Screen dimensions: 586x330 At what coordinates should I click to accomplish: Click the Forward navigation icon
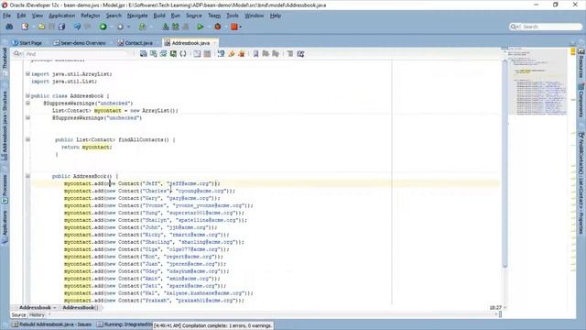click(120, 27)
